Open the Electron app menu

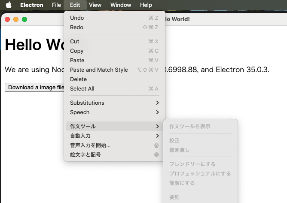(x=32, y=5)
